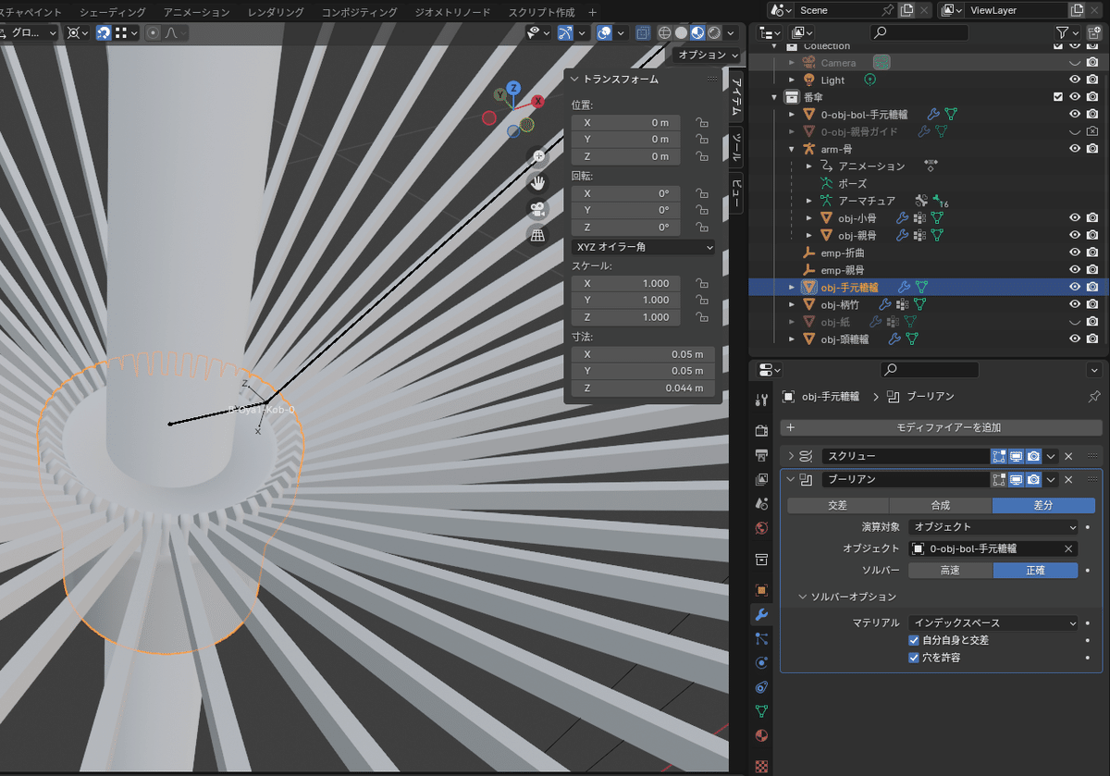Viewport: 1110px width, 776px height.
Task: Disable rendering for obj-頭轆轤 camera icon
Action: pos(1092,339)
